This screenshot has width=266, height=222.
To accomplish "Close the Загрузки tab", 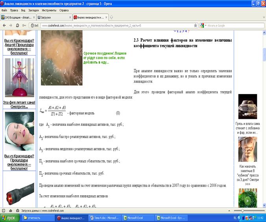I will point(70,17).
